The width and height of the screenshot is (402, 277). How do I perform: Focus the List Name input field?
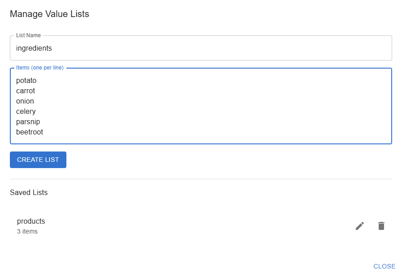pyautogui.click(x=201, y=48)
